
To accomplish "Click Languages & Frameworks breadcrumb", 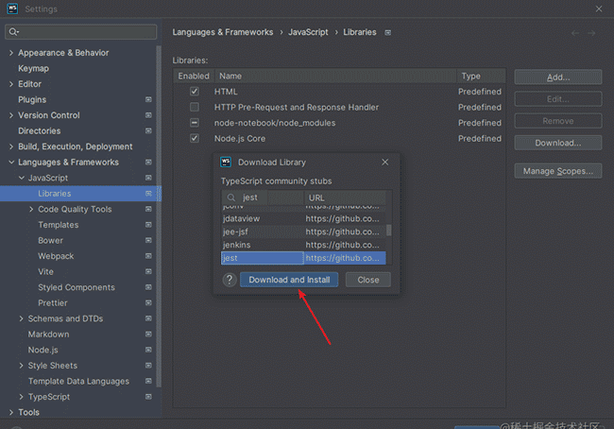I will tap(223, 32).
